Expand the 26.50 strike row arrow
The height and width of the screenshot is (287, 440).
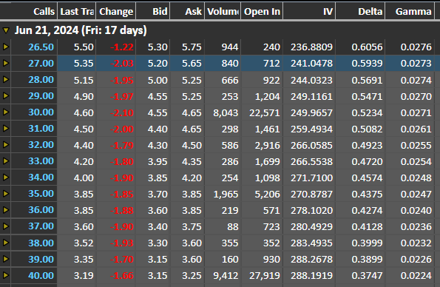tap(6, 47)
